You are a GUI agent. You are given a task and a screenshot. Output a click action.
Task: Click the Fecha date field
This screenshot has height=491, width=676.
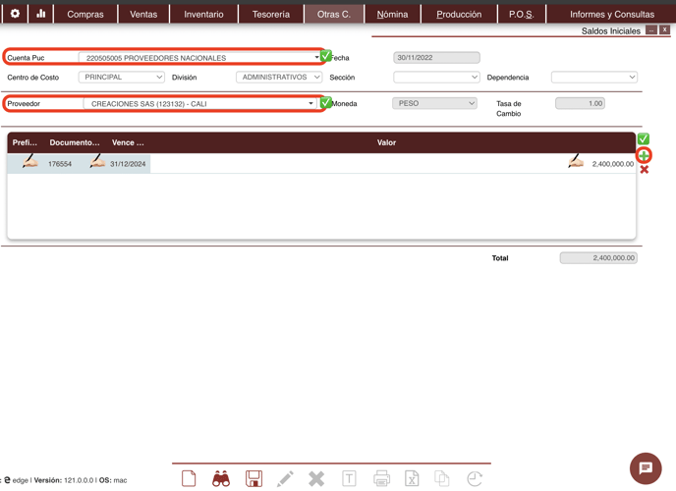(436, 58)
